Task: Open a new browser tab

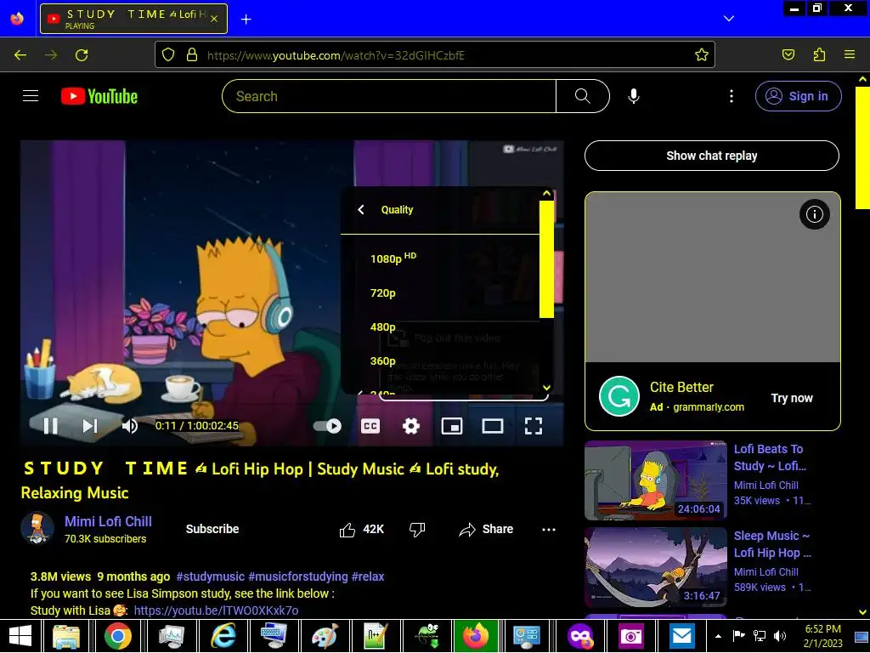Action: tap(246, 20)
